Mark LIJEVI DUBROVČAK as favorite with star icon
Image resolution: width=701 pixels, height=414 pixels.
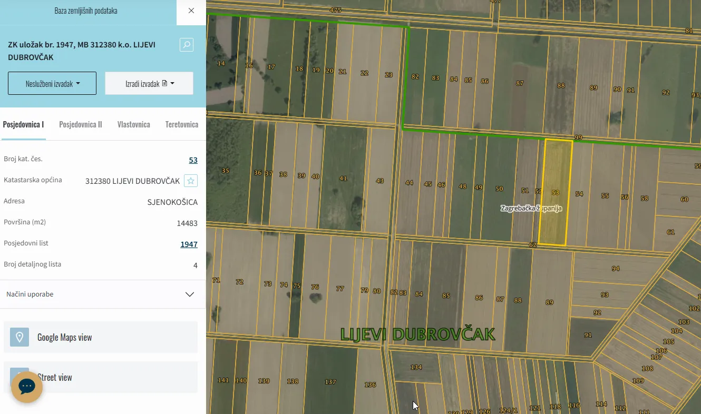[191, 181]
